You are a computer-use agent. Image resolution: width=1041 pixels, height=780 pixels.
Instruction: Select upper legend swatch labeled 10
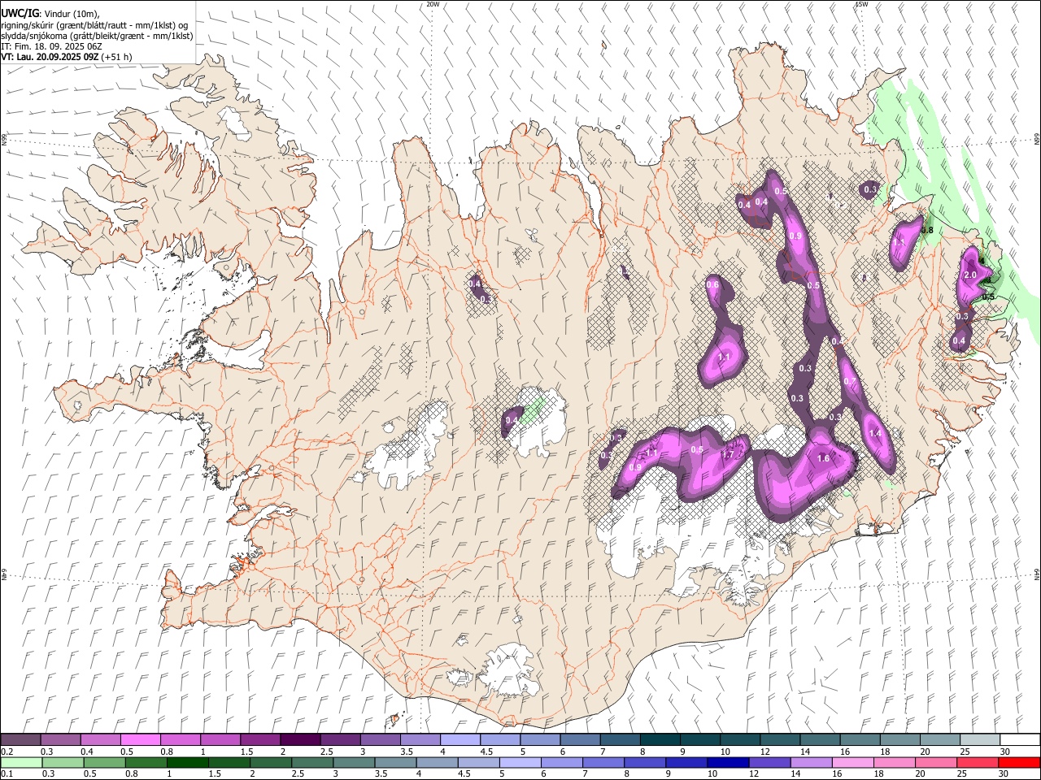(739, 739)
